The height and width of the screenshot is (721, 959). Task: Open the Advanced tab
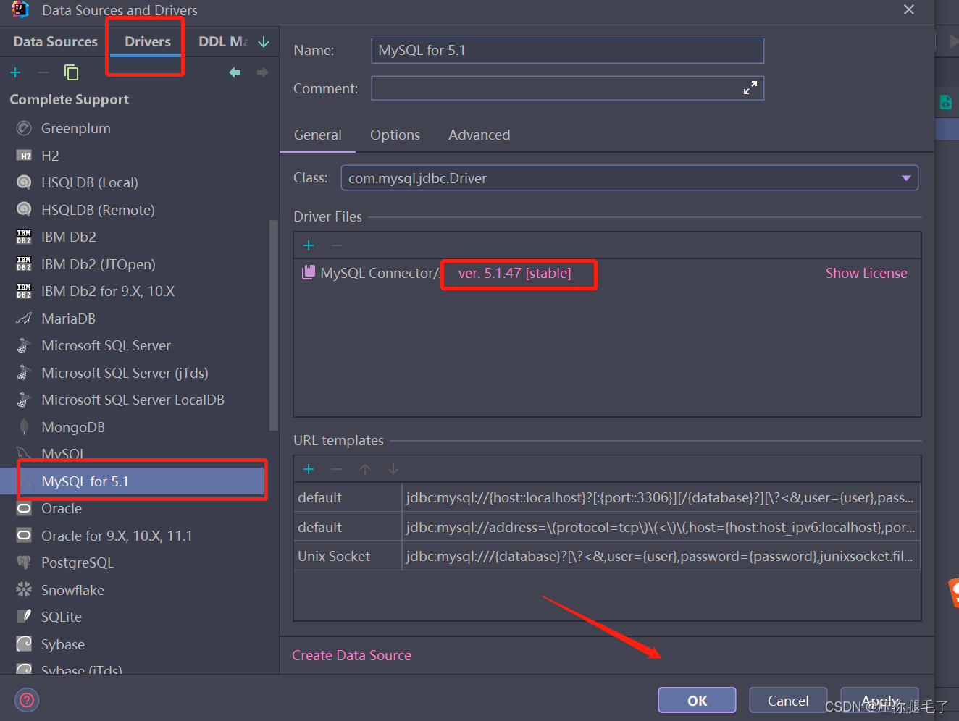click(479, 135)
